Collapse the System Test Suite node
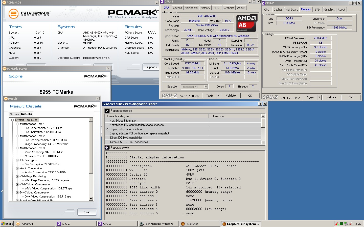This screenshot has height=227, width=364. 12,120
